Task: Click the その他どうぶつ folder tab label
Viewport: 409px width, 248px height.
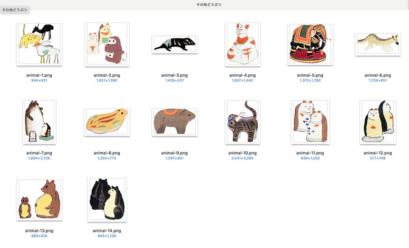Action: tap(15, 10)
